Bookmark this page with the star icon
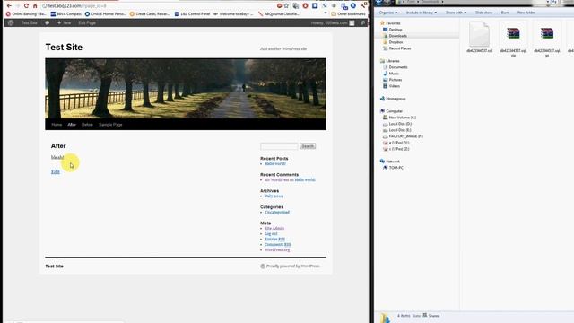 (286, 6)
